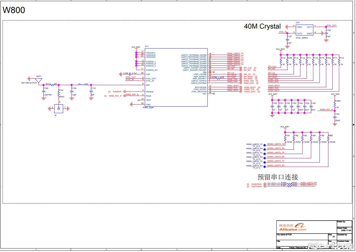Click the PA28/PWM off-page port label
This screenshot has height=252, width=356.
tap(256, 184)
